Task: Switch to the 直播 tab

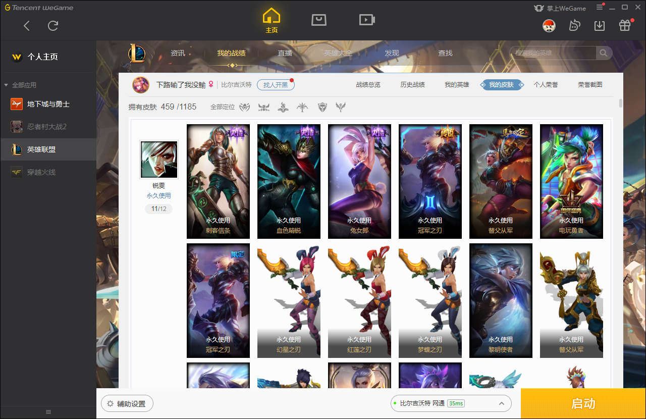Action: pos(285,53)
